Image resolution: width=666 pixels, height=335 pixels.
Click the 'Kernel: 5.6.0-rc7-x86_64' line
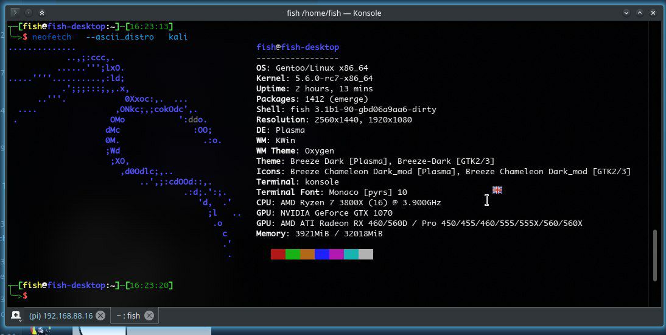coord(315,78)
